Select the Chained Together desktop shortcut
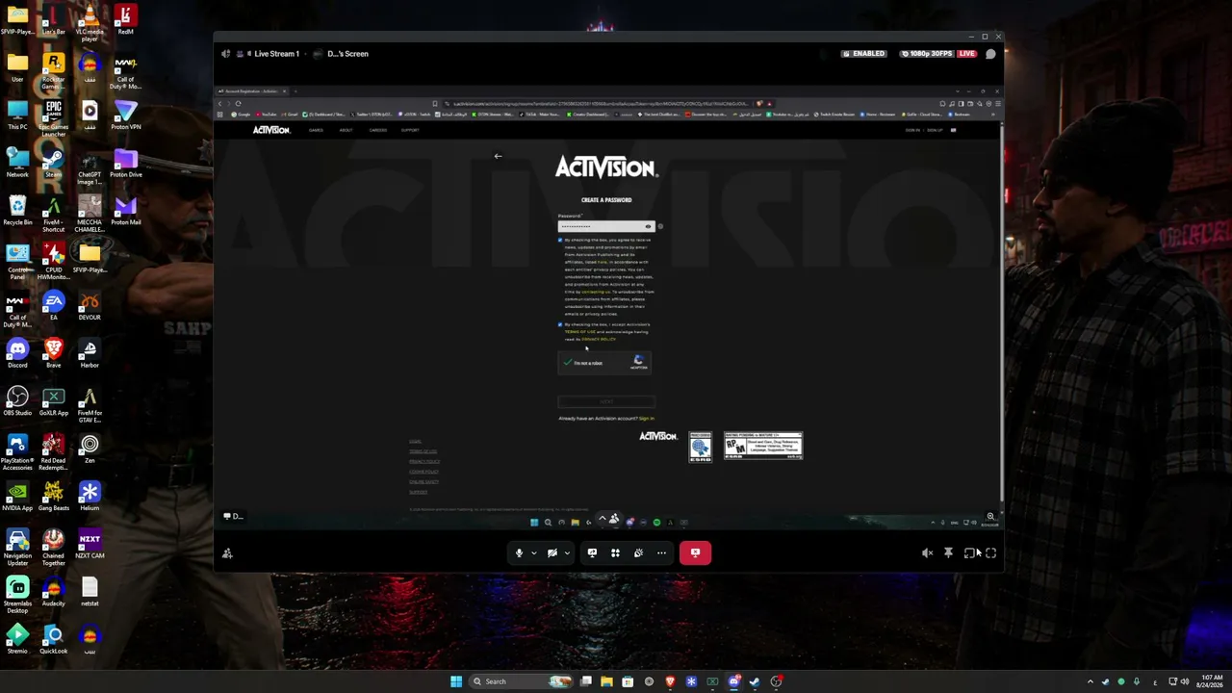 click(54, 548)
